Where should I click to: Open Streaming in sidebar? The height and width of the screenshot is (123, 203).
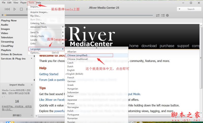[x=7, y=42]
